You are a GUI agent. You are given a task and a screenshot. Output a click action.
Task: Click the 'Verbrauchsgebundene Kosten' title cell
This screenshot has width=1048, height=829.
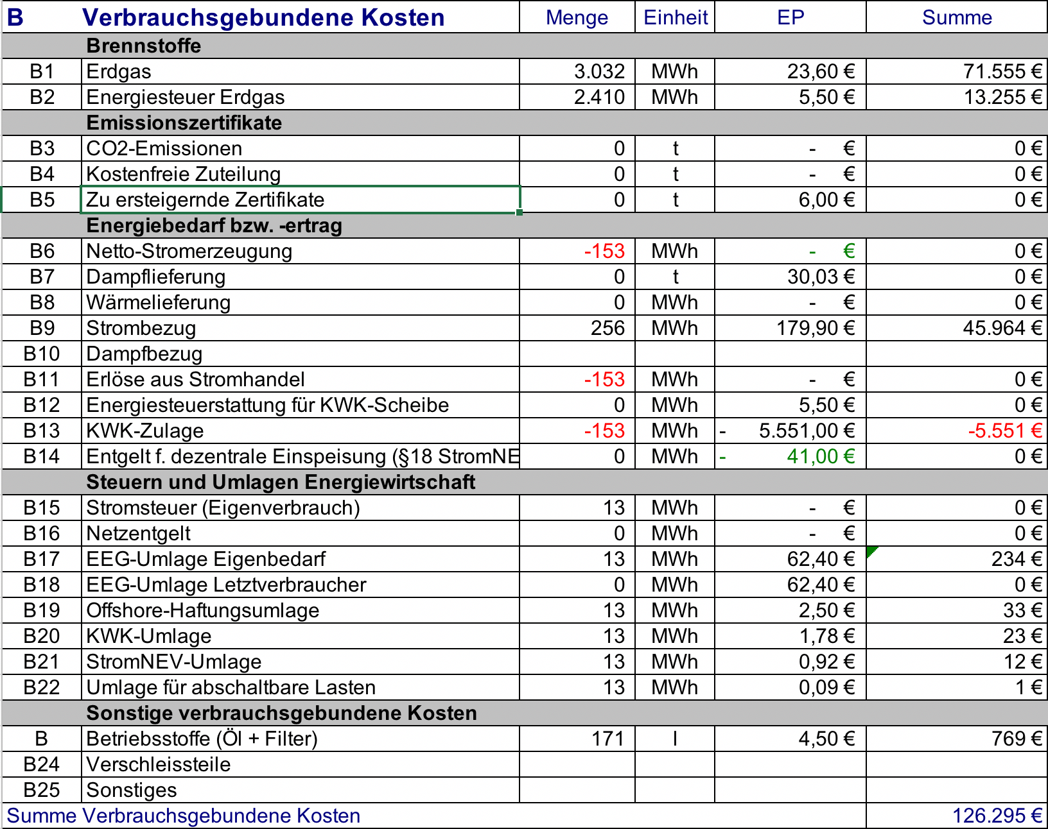263,17
